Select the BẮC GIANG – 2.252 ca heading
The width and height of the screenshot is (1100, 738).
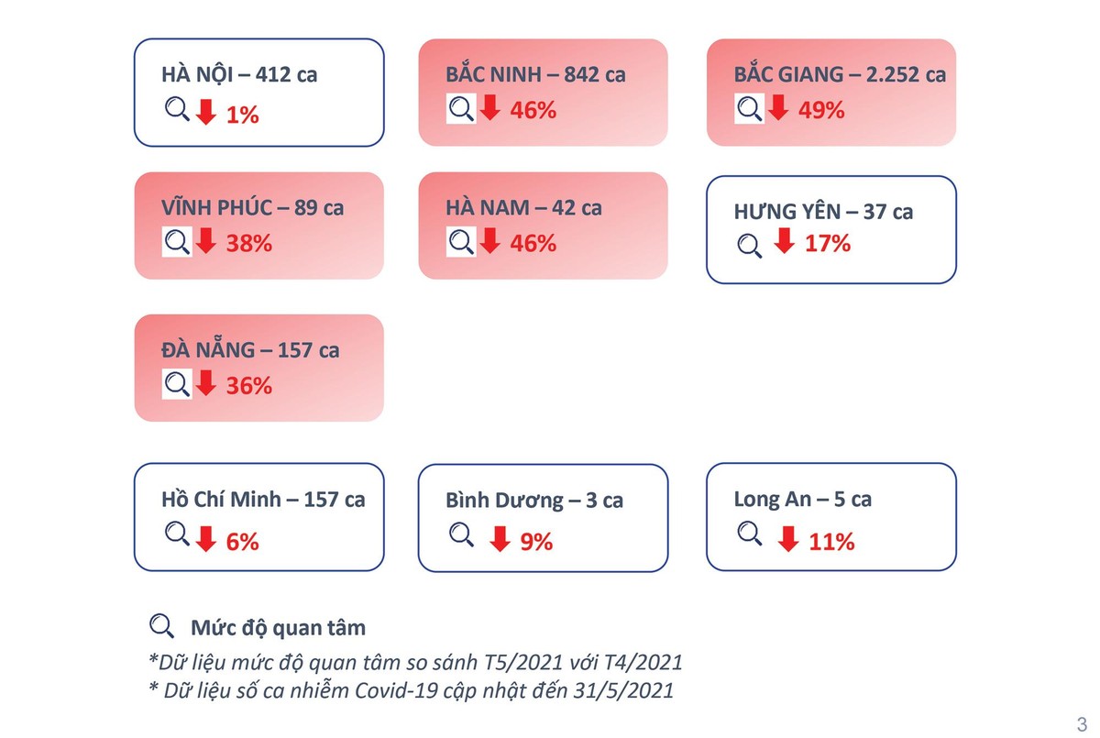(840, 74)
